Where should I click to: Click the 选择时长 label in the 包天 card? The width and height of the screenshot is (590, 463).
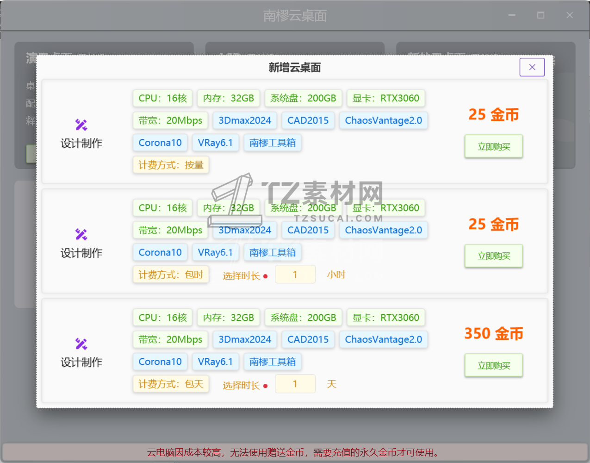click(x=241, y=385)
